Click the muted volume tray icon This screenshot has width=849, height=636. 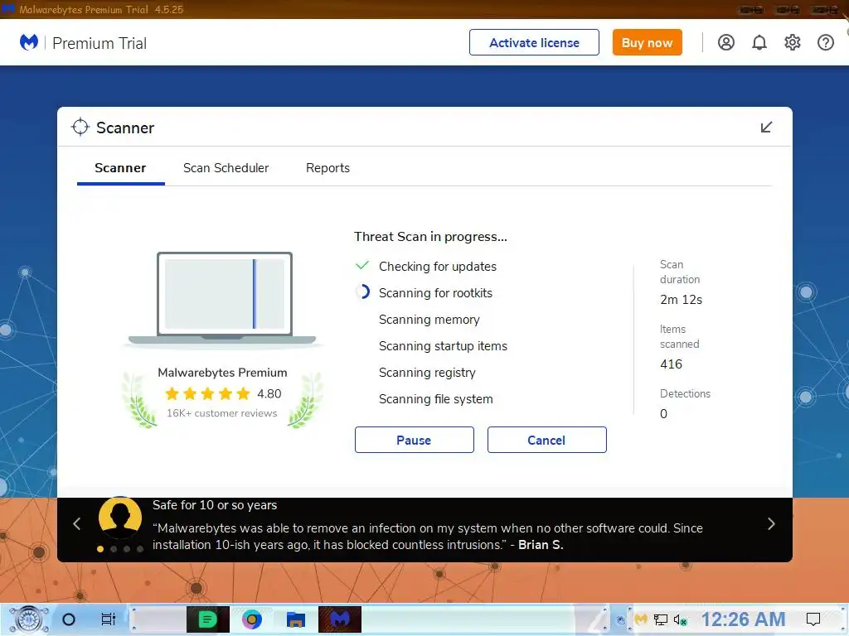[680, 619]
